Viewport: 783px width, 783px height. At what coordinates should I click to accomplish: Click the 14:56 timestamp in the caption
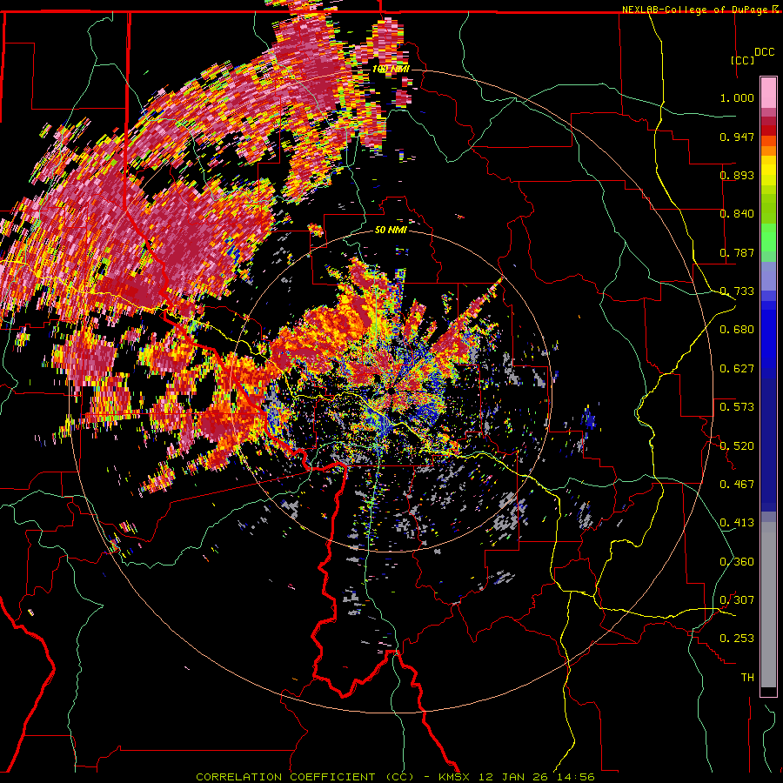click(x=576, y=777)
